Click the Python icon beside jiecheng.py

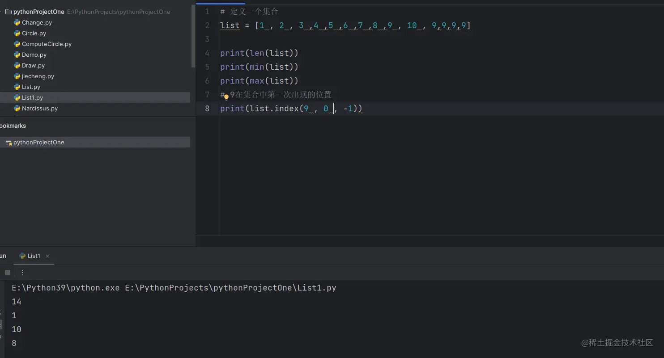pos(17,76)
